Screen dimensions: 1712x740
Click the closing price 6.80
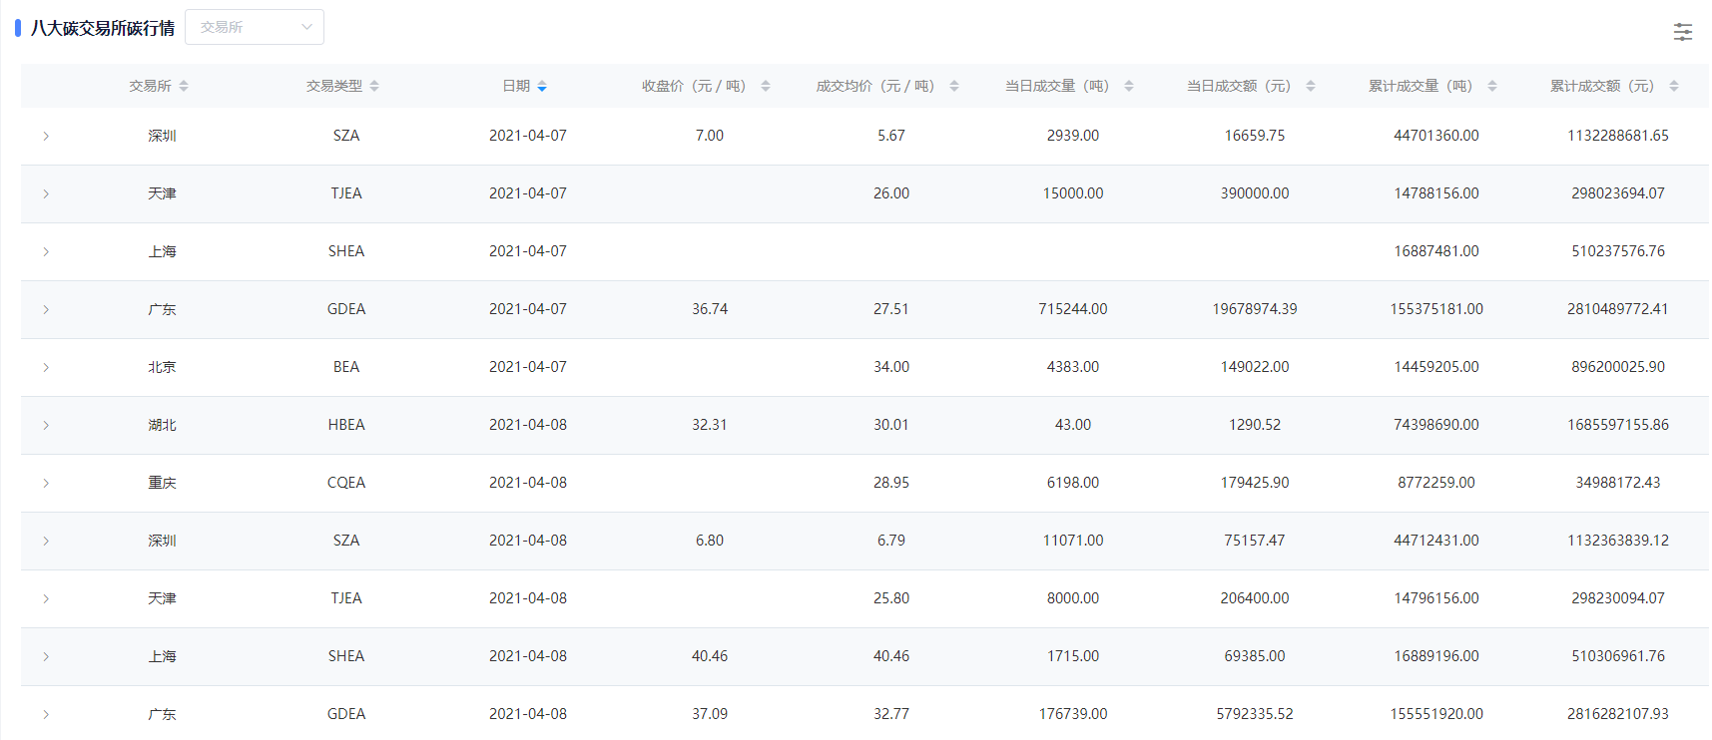click(710, 541)
